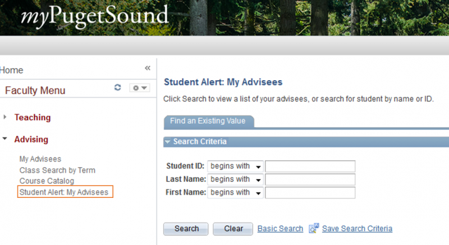Open the Last Name operator dropdown
The image size is (449, 245).
235,179
